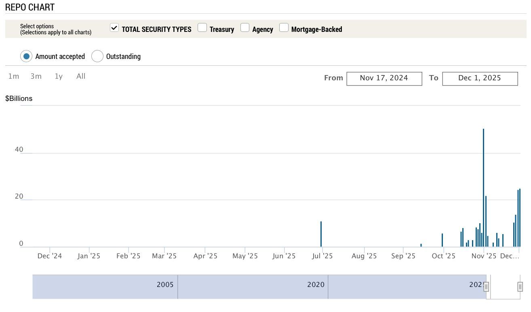Click the rightmost bar in the chart
The image size is (531, 312).
pos(520,218)
